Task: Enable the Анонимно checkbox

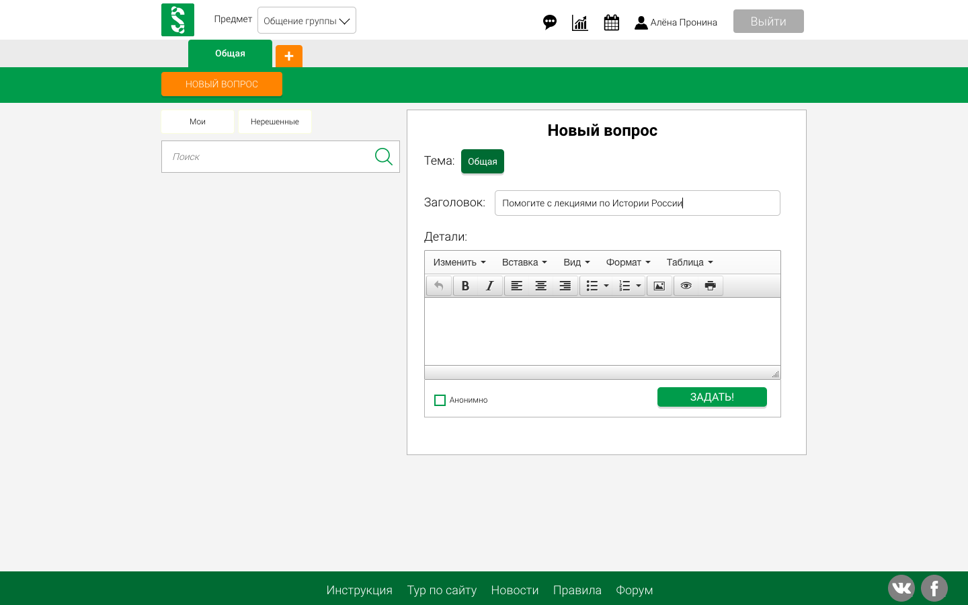Action: 440,400
